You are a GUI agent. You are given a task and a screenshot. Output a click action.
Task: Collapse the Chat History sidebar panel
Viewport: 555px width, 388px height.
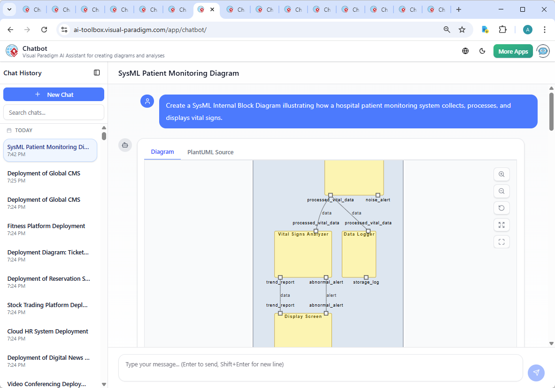[97, 73]
